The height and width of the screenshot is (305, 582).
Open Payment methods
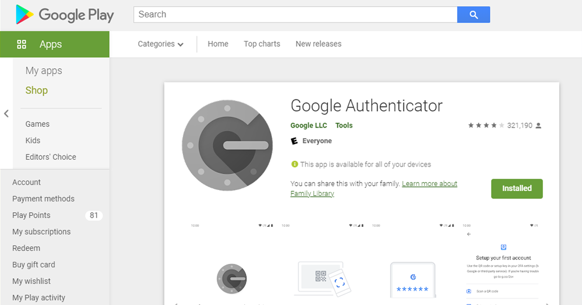(43, 199)
